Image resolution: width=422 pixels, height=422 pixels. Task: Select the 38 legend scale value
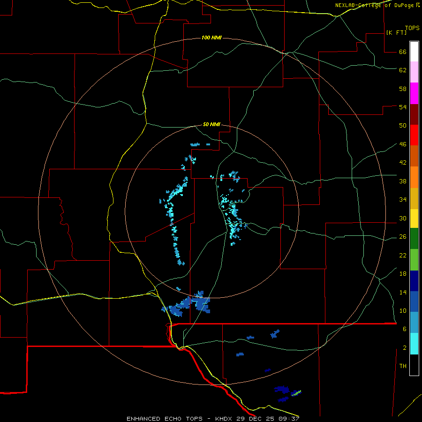tap(403, 181)
